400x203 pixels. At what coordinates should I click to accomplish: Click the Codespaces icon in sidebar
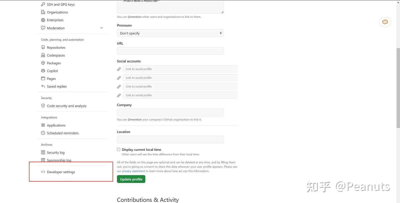click(43, 55)
